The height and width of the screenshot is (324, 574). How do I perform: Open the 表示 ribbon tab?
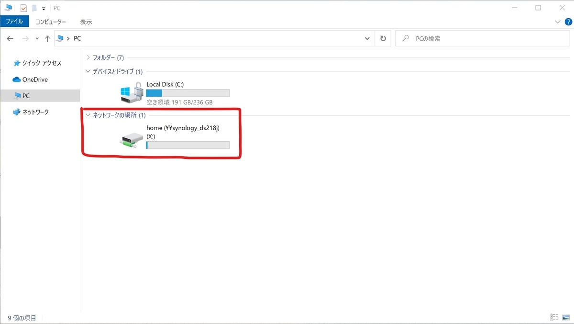click(x=86, y=22)
